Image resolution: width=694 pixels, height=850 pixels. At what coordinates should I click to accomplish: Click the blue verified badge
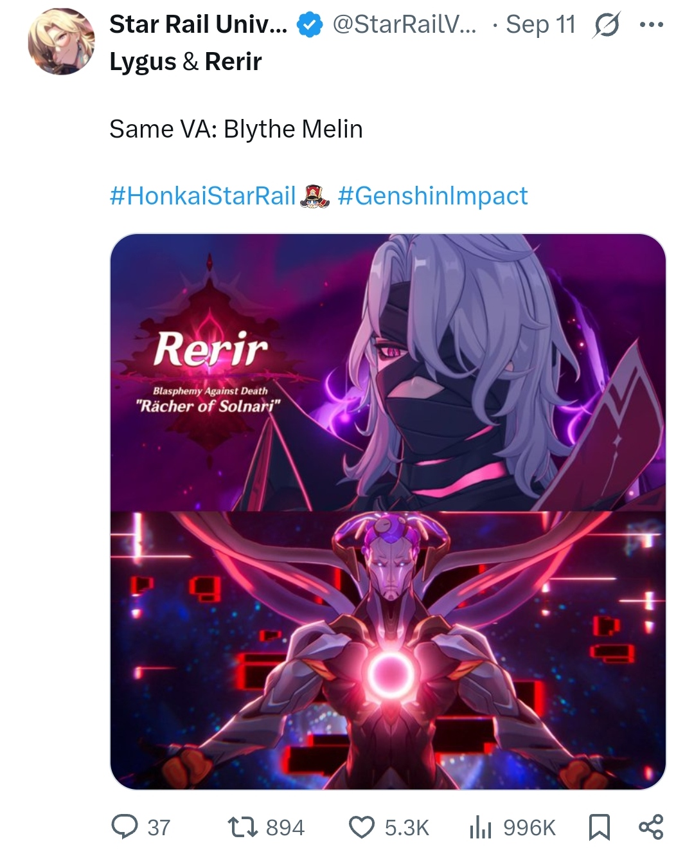(x=309, y=25)
